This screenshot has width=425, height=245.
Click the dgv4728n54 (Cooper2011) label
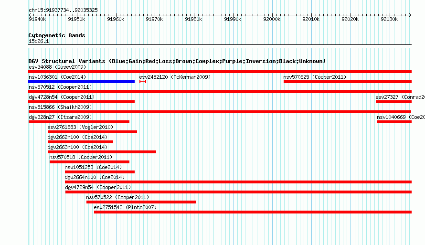62,97
